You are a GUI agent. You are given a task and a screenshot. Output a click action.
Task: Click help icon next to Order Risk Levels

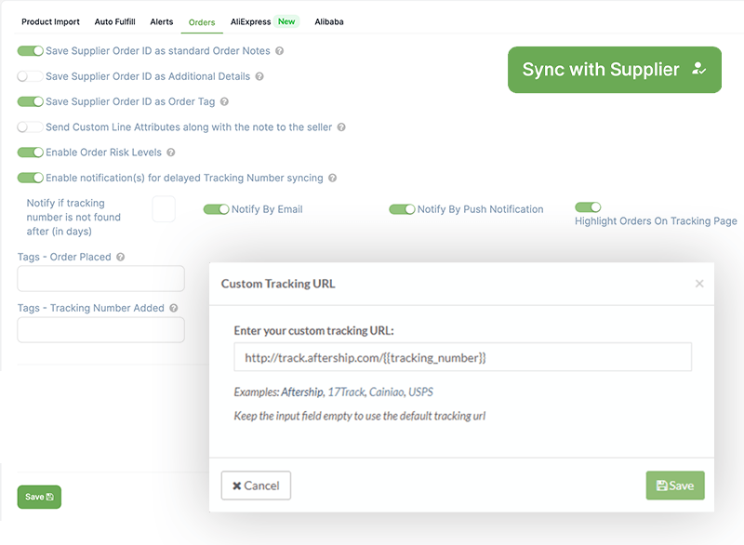click(171, 153)
